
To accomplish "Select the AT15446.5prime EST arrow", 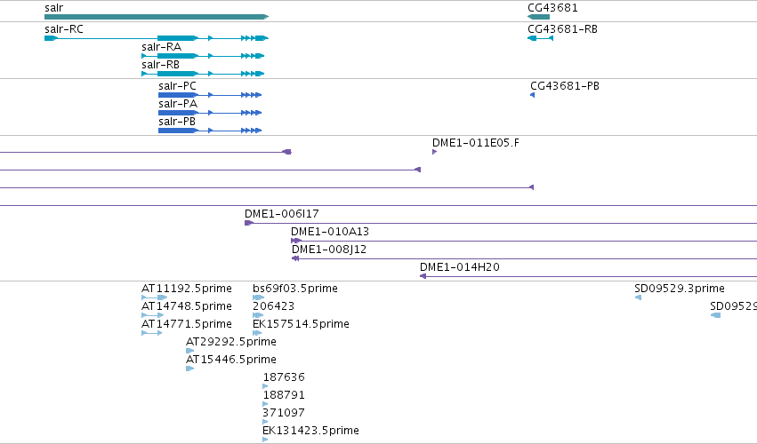I will (189, 369).
